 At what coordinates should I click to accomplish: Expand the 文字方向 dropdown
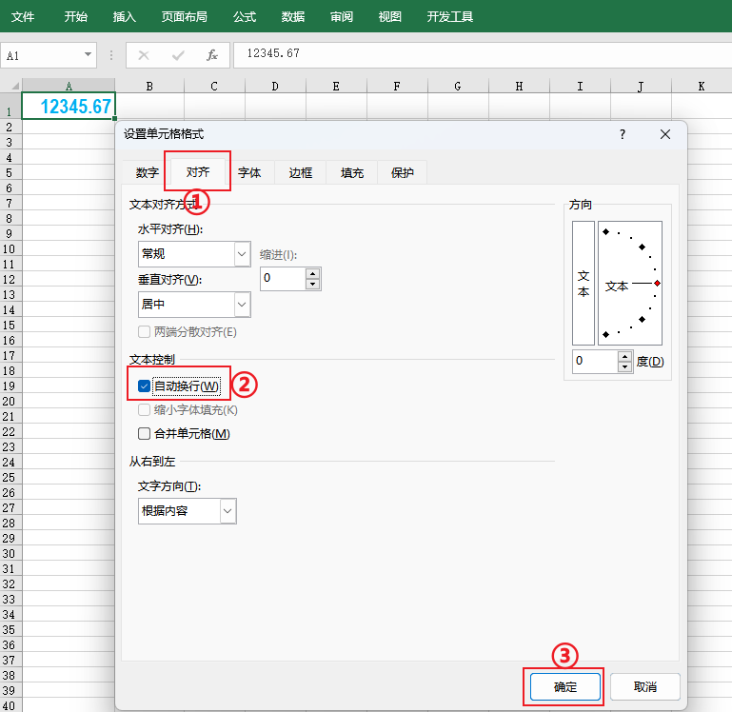tap(228, 511)
